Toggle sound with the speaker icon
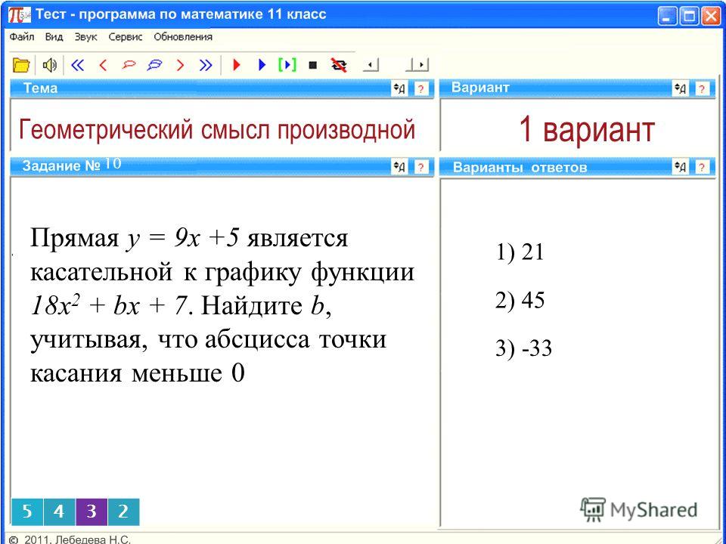The height and width of the screenshot is (544, 726). point(49,65)
